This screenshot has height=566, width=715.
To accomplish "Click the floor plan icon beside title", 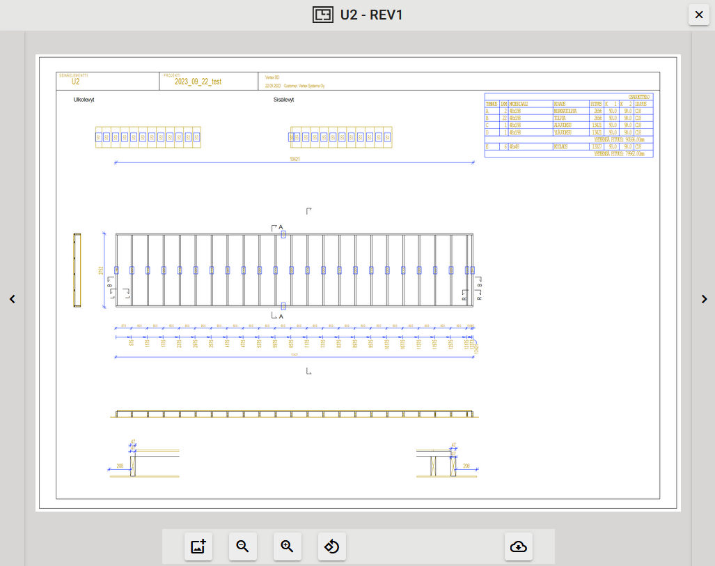I will coord(322,15).
